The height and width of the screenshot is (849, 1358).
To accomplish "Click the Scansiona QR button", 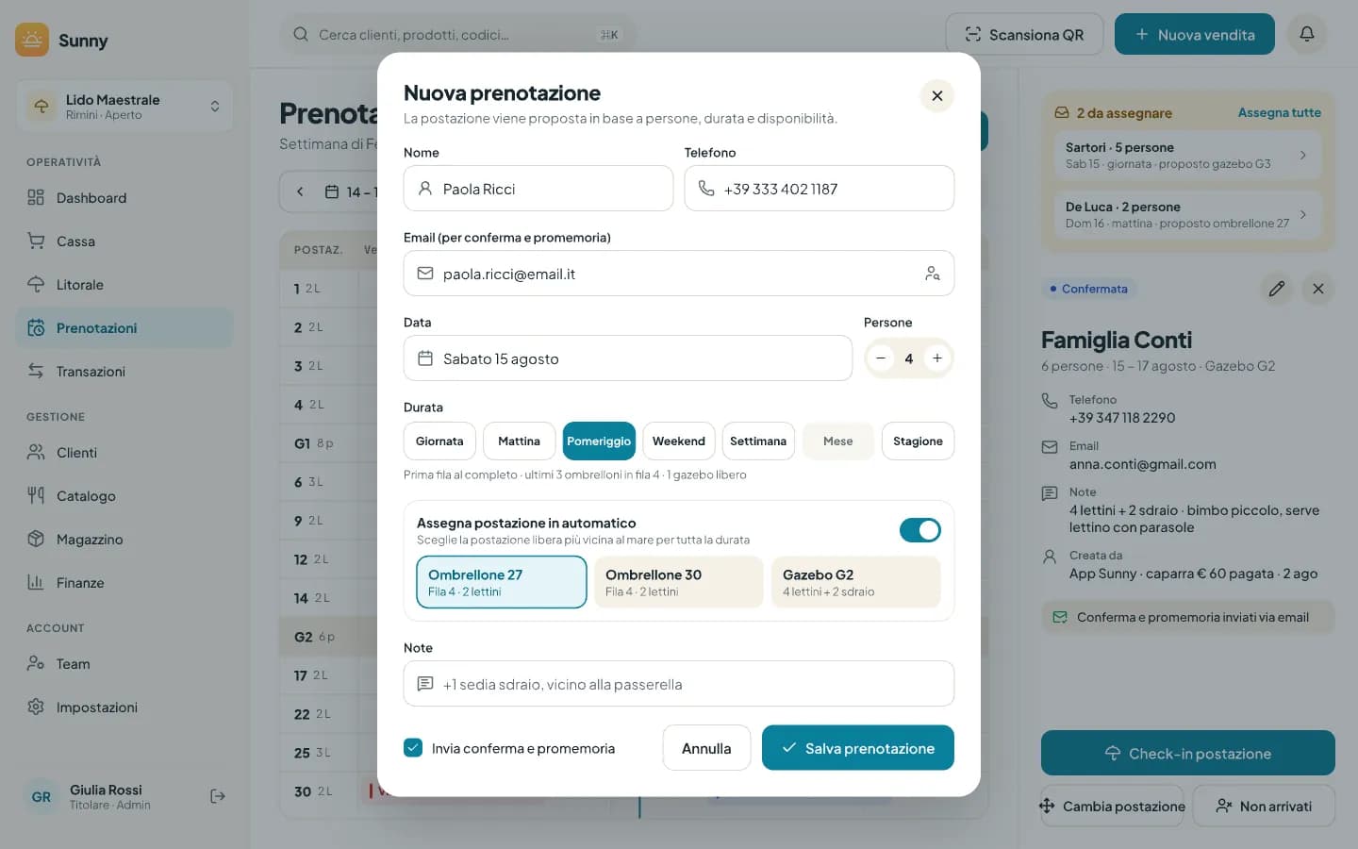I will point(1024,35).
